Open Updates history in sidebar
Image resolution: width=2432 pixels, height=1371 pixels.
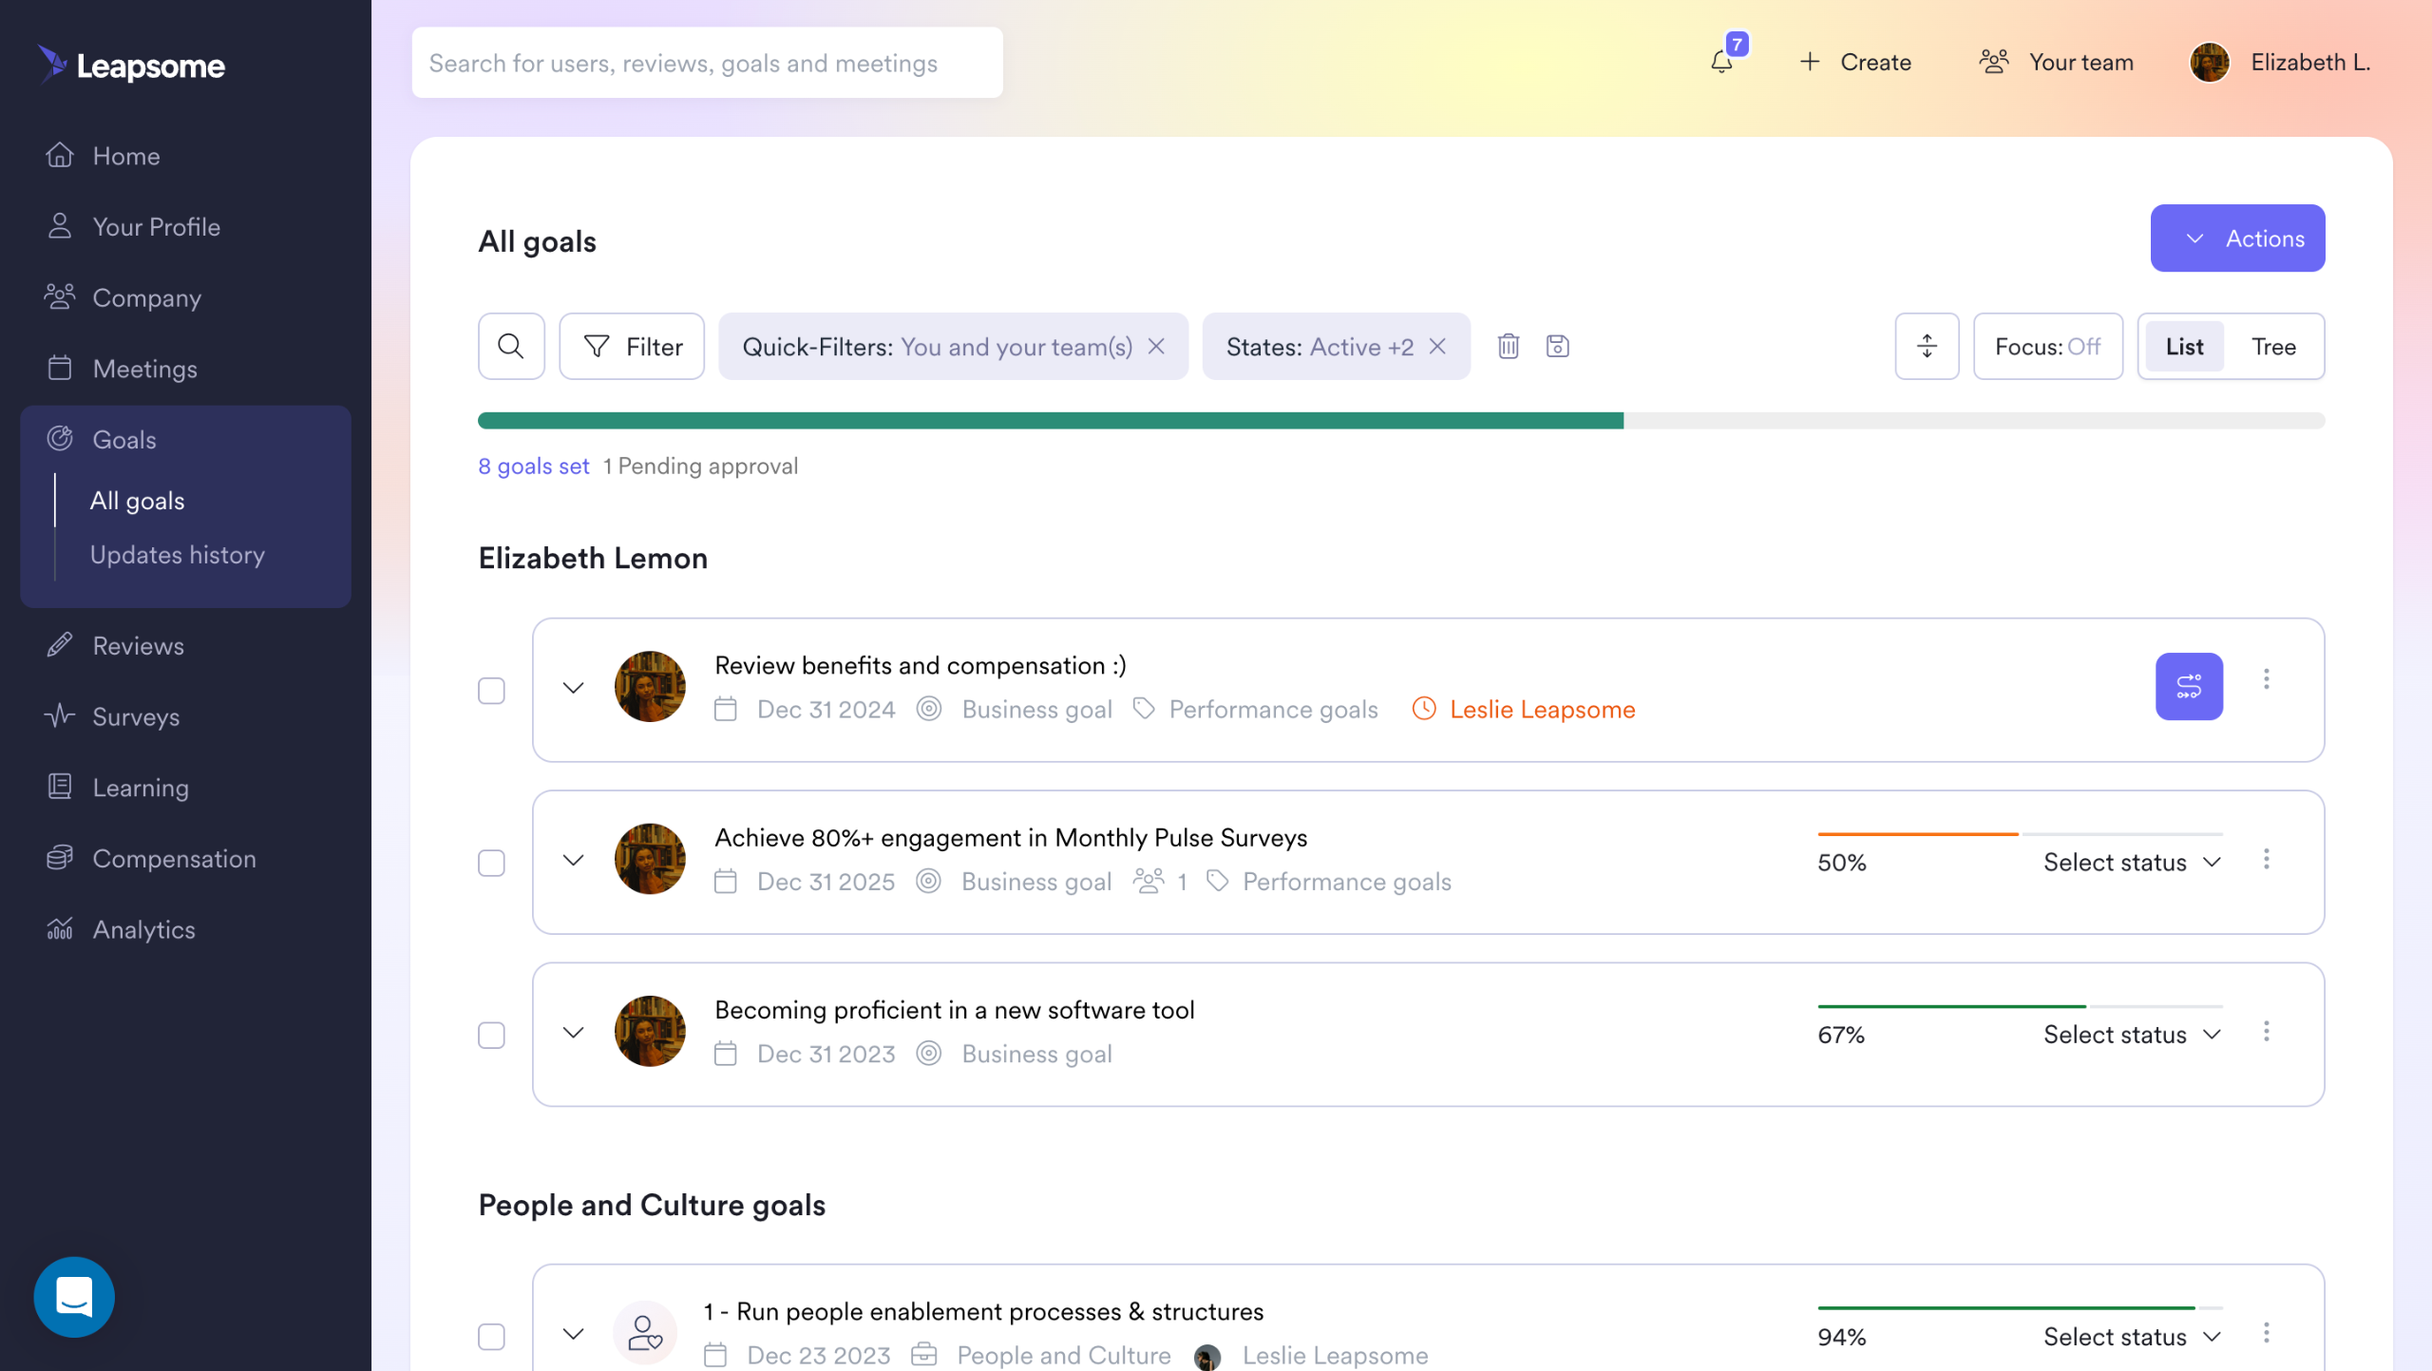click(177, 555)
